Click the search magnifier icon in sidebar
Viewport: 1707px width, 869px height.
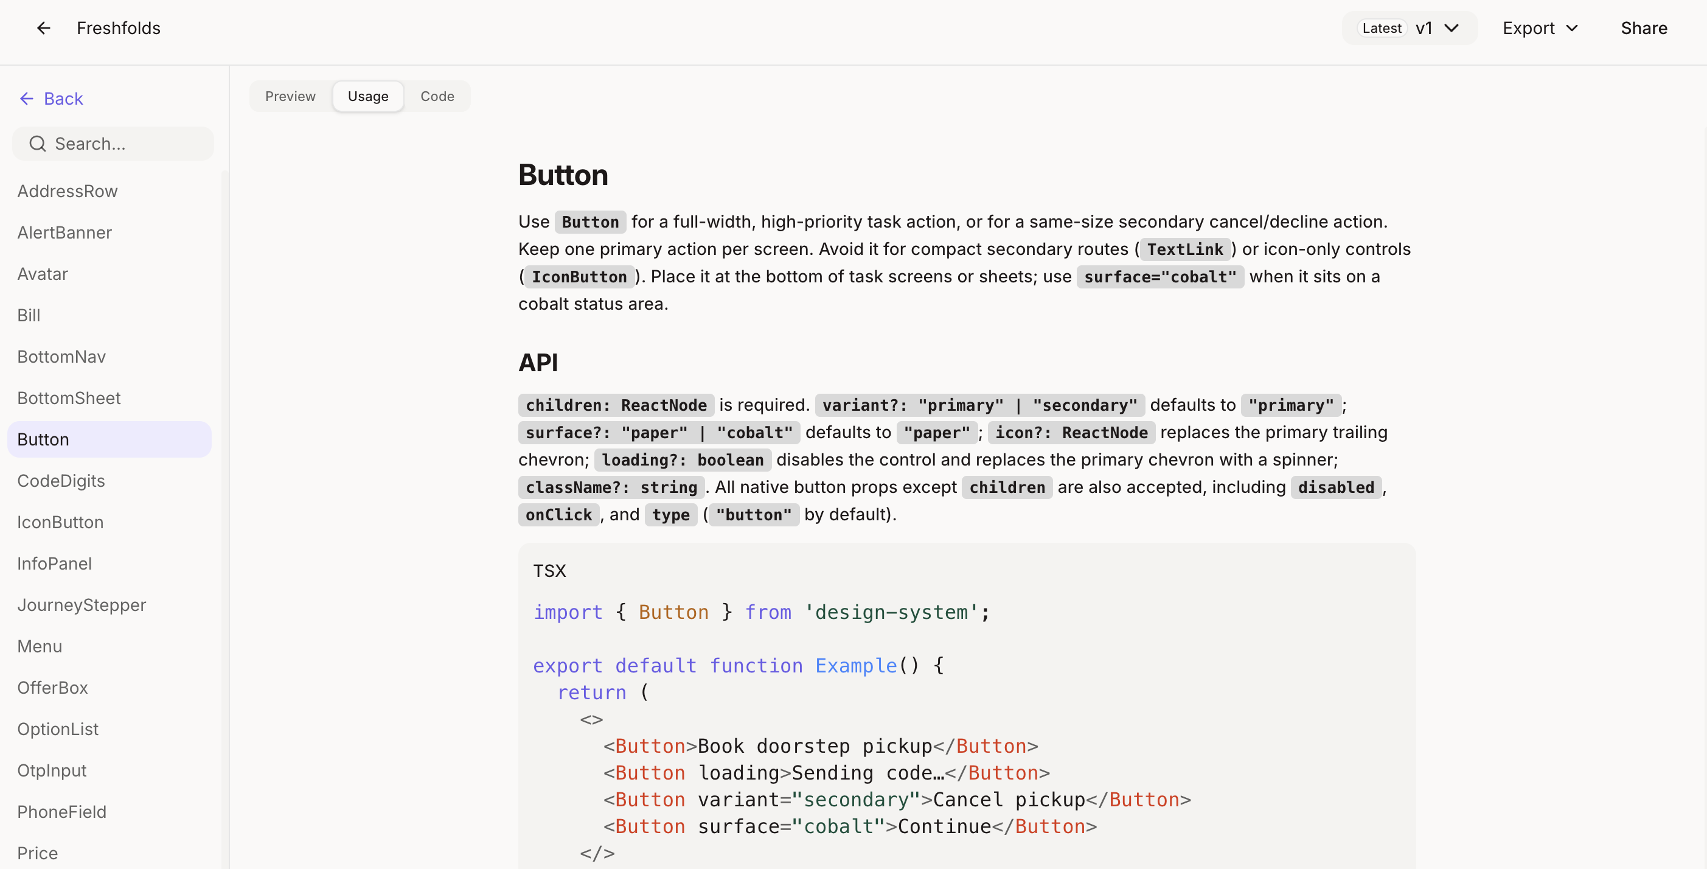38,144
